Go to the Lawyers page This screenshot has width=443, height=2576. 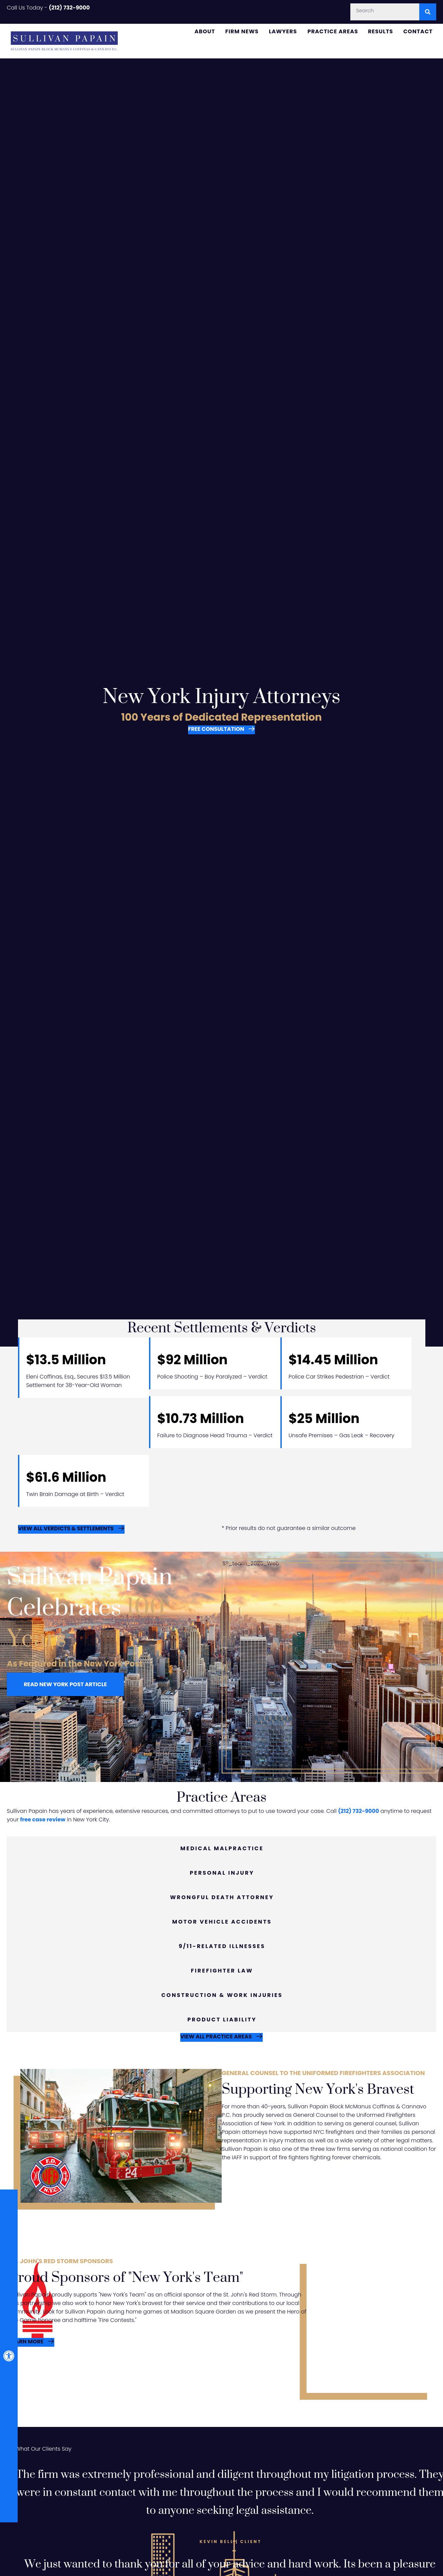coord(282,31)
